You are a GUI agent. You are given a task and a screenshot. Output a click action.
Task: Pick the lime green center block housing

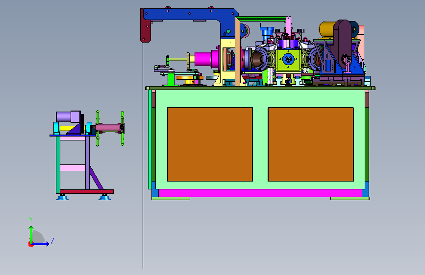tap(288, 60)
